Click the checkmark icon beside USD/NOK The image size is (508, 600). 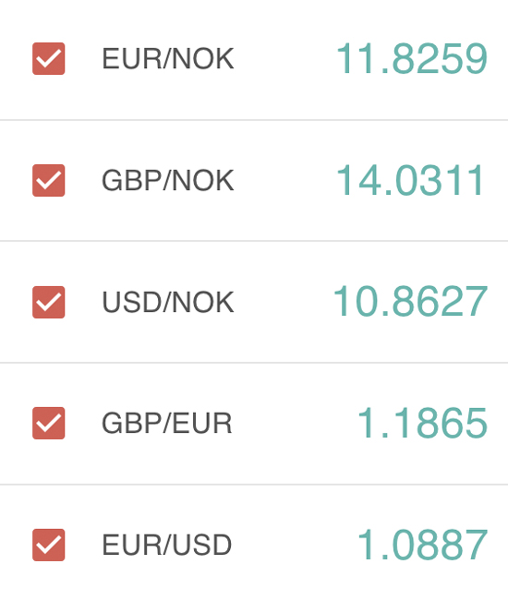(49, 302)
